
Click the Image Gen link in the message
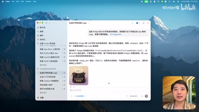[x=116, y=35]
